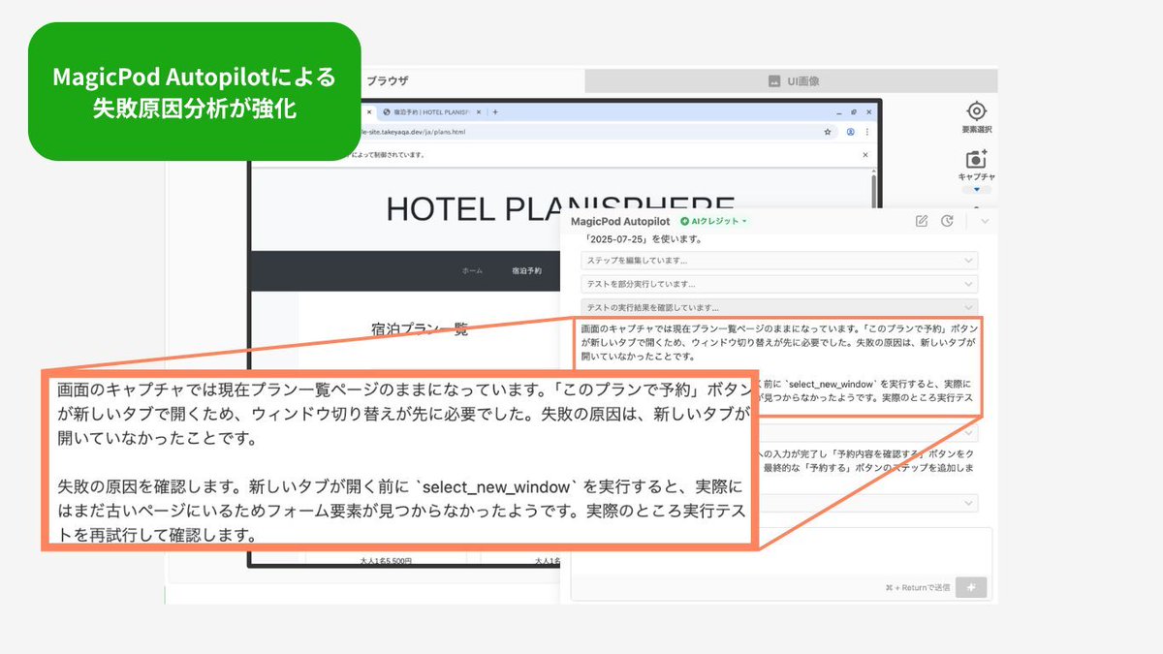This screenshot has width=1163, height=654.
Task: Click the new chat edit icon in Autopilot
Action: pos(922,221)
